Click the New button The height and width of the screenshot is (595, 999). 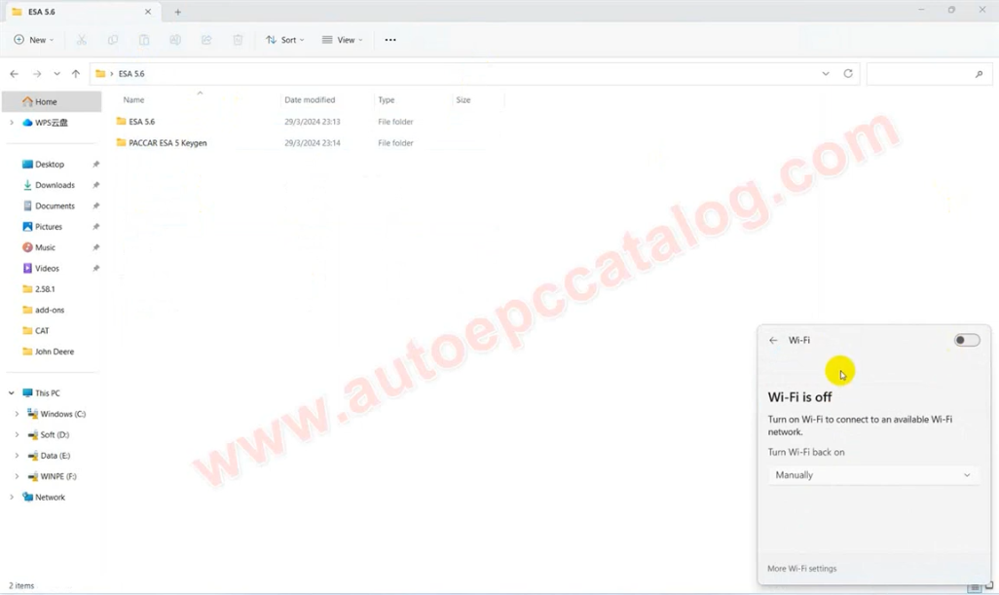(34, 40)
